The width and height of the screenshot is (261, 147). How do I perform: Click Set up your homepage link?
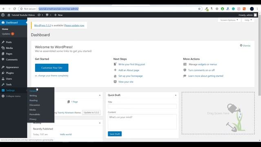click(130, 76)
